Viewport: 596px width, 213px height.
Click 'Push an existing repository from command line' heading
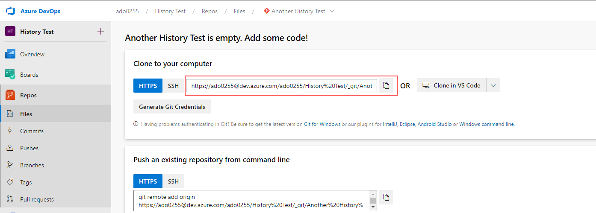(212, 160)
